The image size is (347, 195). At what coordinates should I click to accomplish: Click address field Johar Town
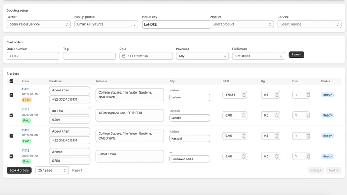pos(130,156)
